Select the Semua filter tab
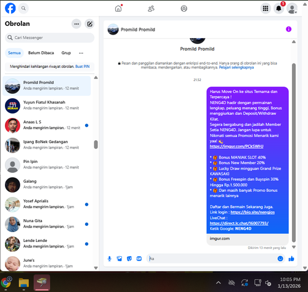This screenshot has height=292, width=308. (x=14, y=53)
